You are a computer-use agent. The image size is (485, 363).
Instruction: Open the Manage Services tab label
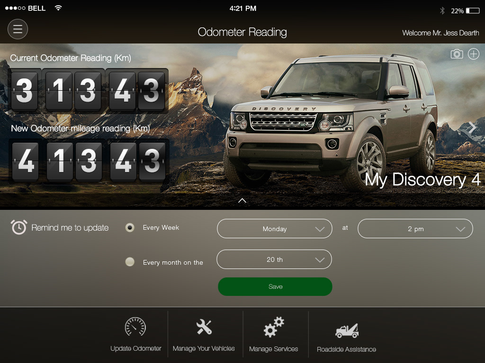(x=273, y=349)
